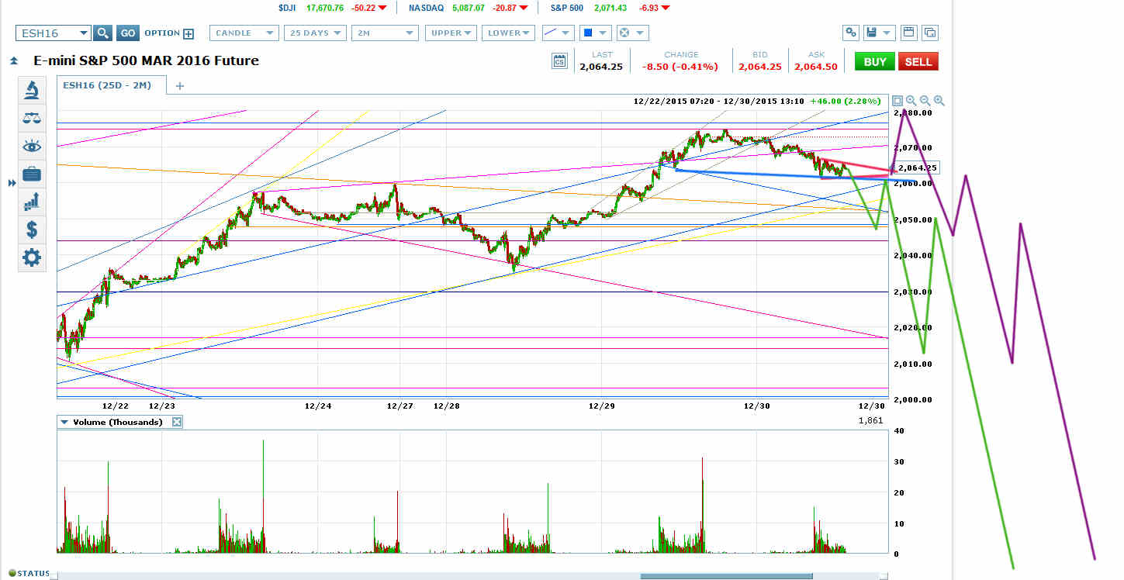Click the first magnifier zoom icon above price axis
1124x580 pixels.
911,101
